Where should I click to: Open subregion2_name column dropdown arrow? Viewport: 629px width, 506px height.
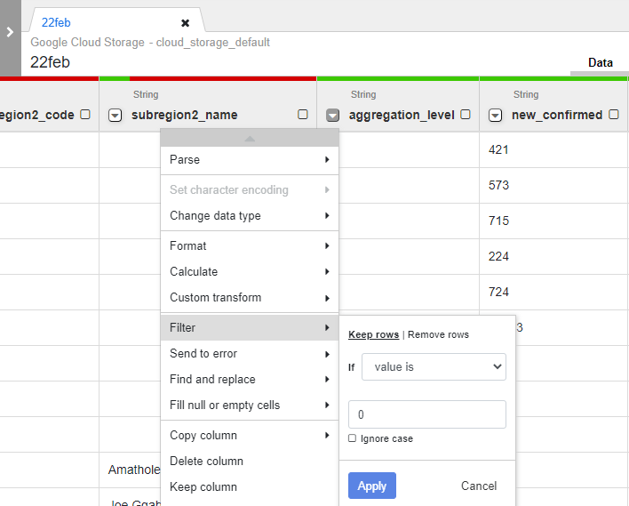[x=115, y=115]
